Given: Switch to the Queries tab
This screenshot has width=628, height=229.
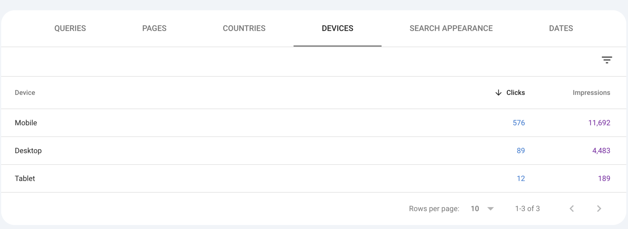Looking at the screenshot, I should click(x=70, y=28).
